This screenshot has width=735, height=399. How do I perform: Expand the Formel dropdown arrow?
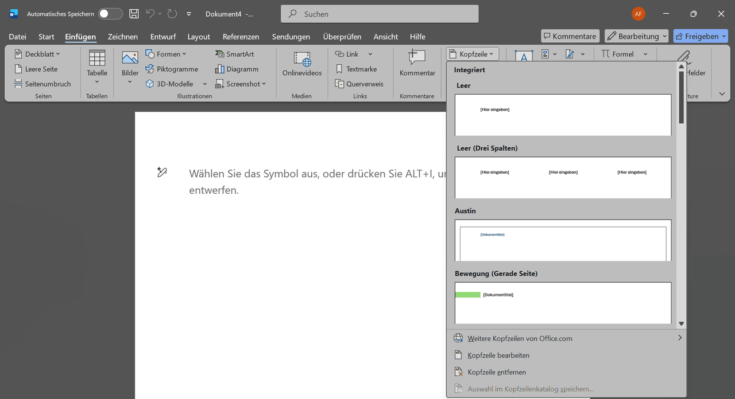coord(645,54)
